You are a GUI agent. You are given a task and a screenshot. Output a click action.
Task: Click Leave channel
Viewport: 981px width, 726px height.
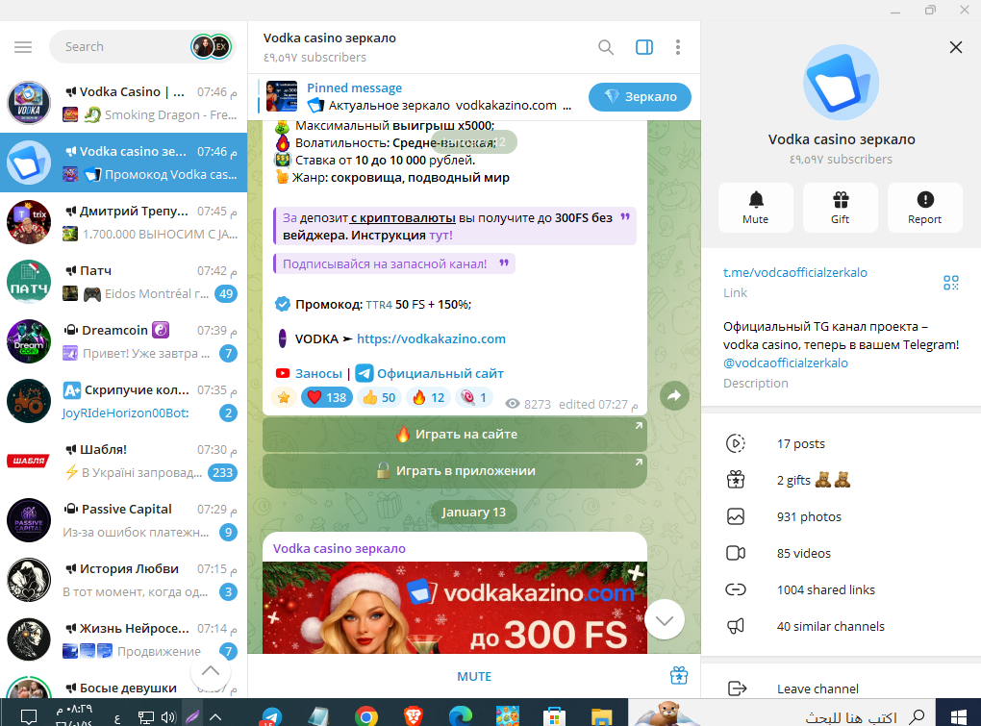point(841,688)
